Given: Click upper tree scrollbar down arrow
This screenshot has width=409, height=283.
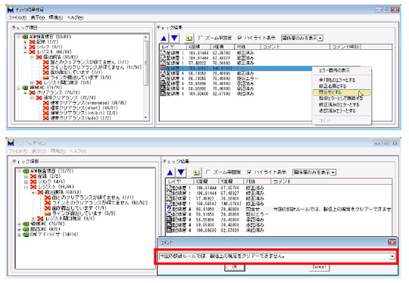Looking at the screenshot, I should point(146,118).
